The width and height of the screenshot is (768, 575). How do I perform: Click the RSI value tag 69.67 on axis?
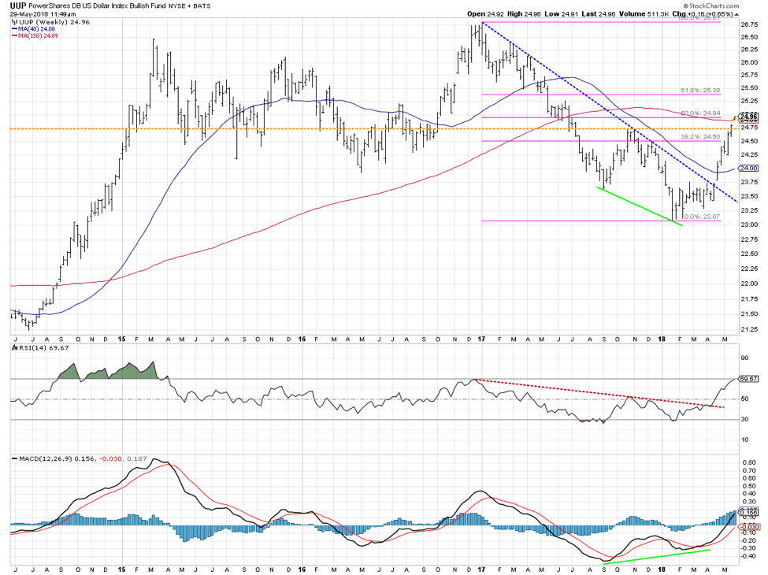tap(748, 379)
